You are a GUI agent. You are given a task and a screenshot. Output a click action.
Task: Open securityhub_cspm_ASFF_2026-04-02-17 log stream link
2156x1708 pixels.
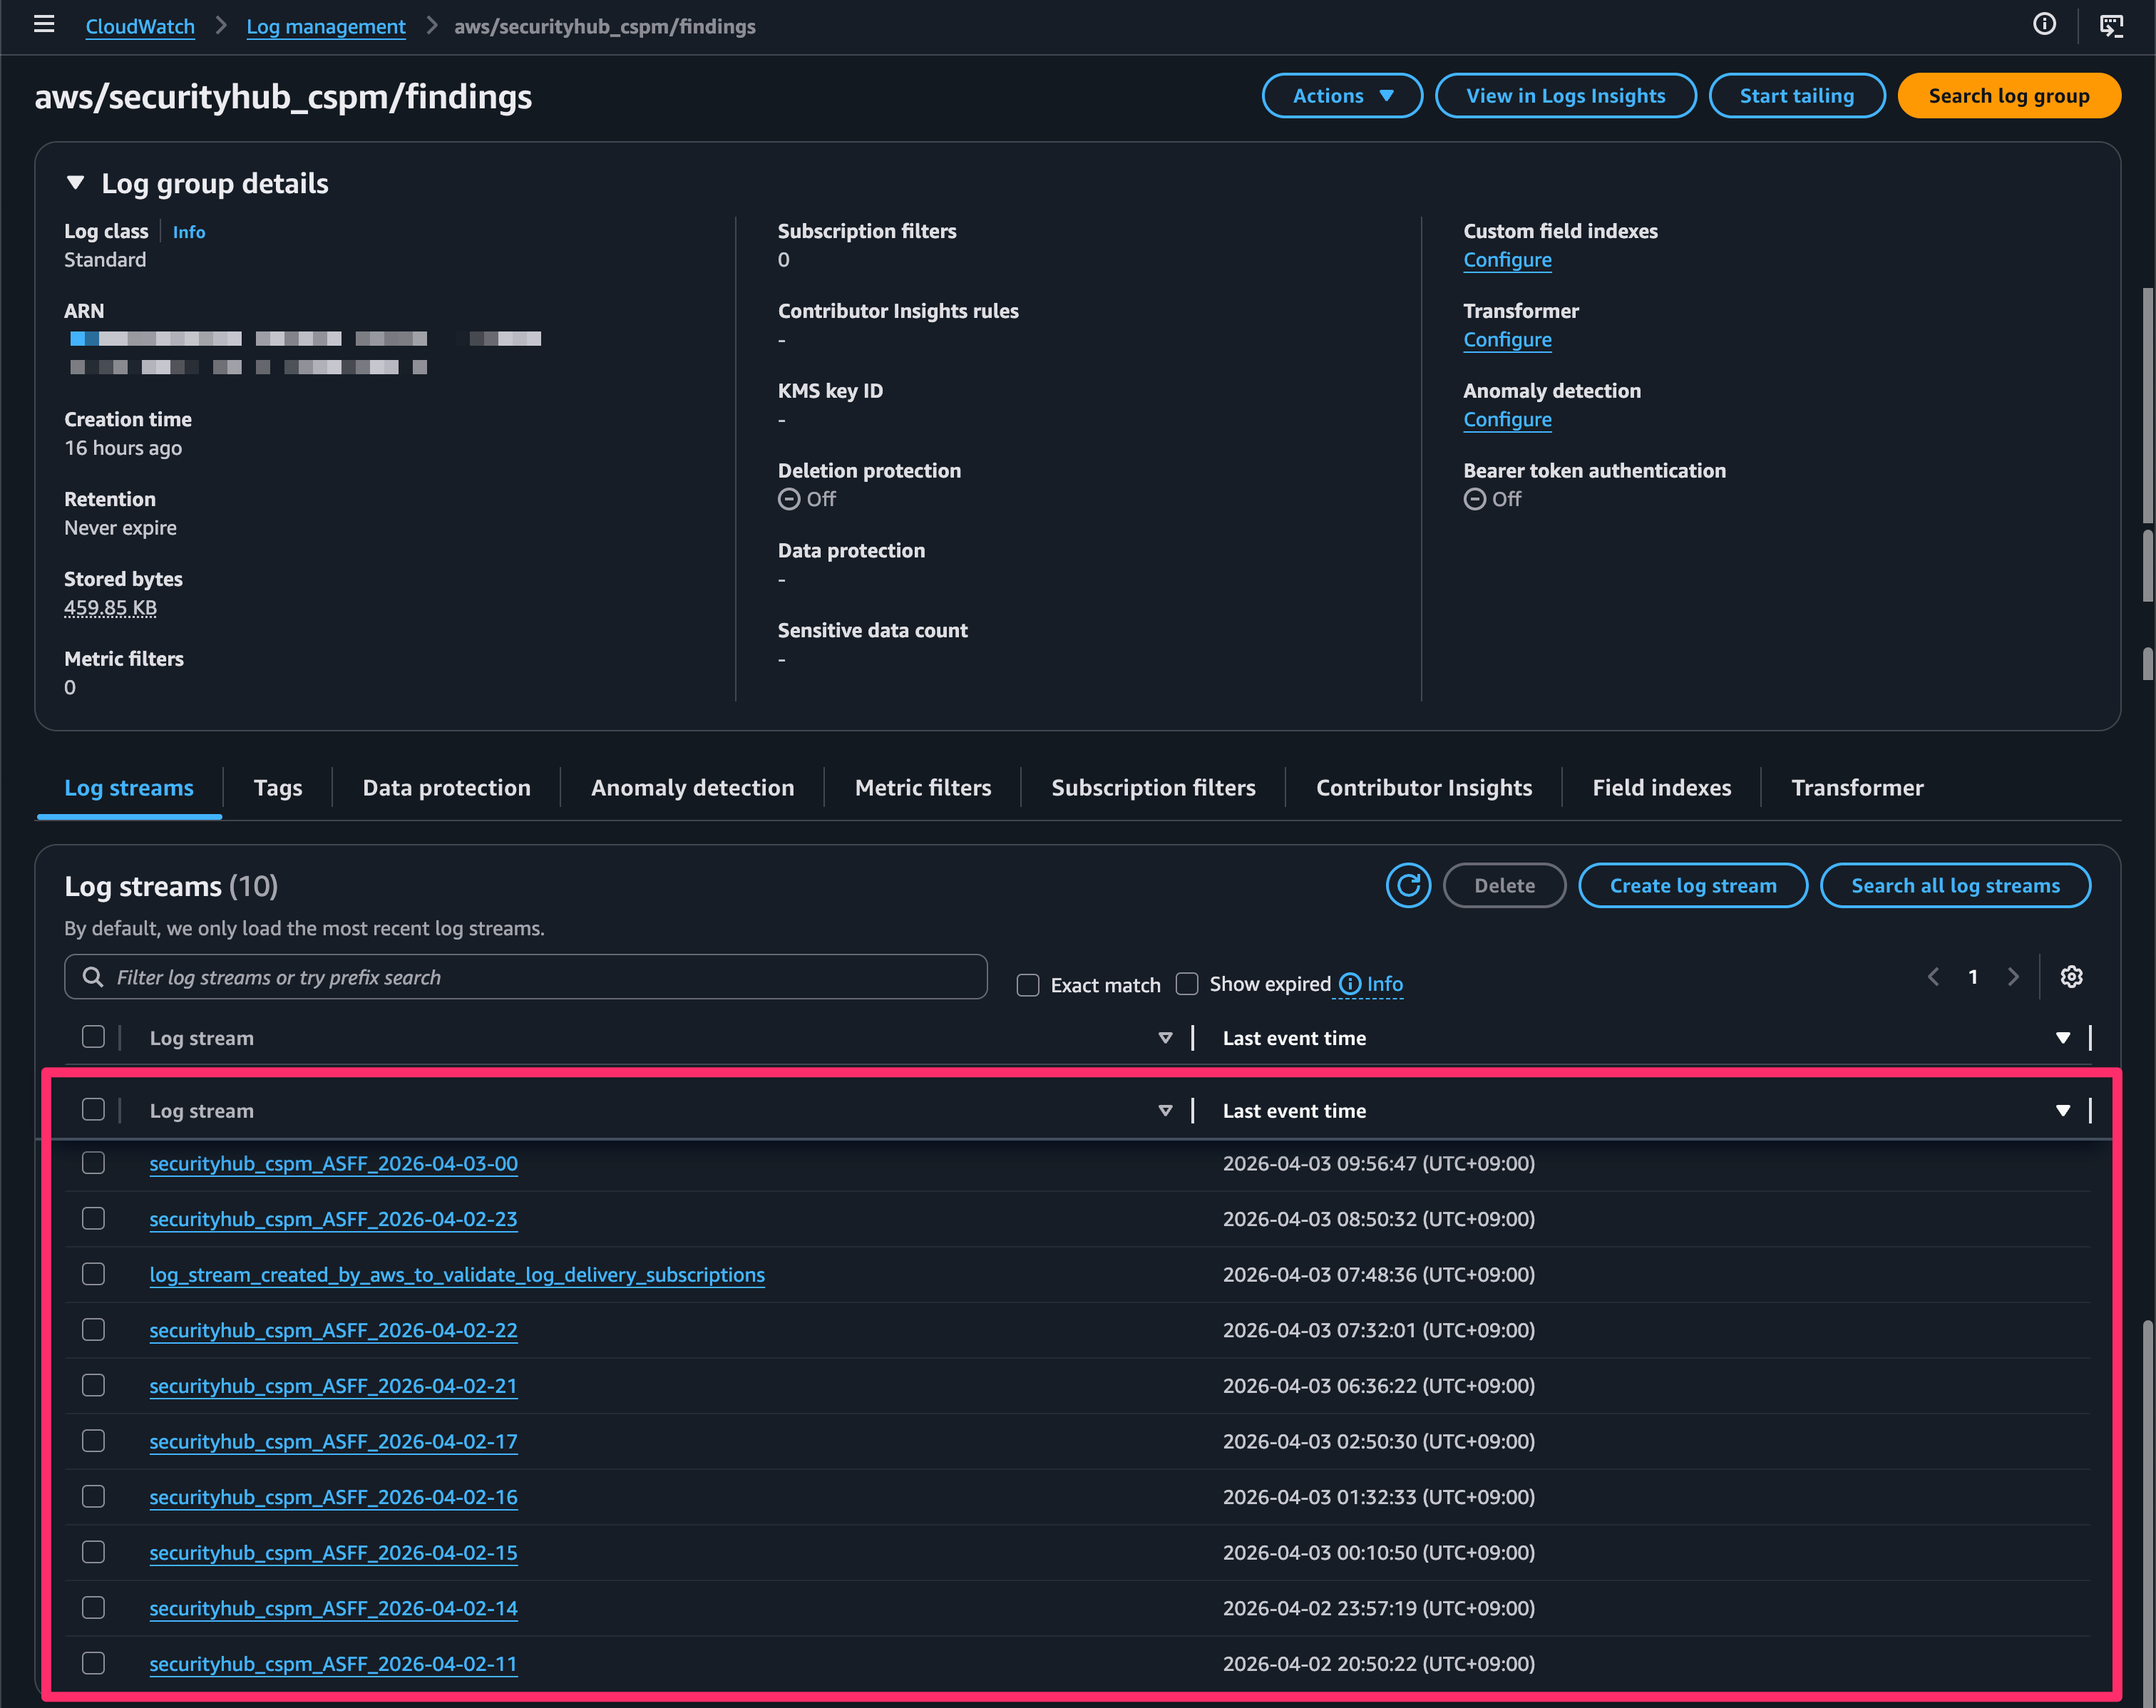(x=333, y=1442)
